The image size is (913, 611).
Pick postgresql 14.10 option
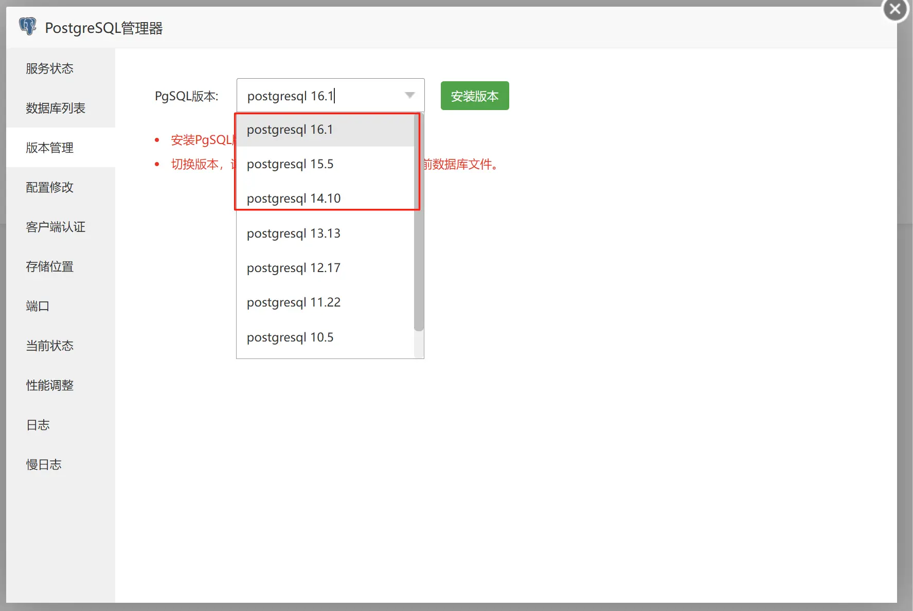325,199
